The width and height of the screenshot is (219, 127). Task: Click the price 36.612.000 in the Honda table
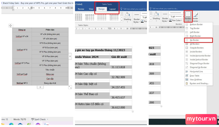(118, 107)
